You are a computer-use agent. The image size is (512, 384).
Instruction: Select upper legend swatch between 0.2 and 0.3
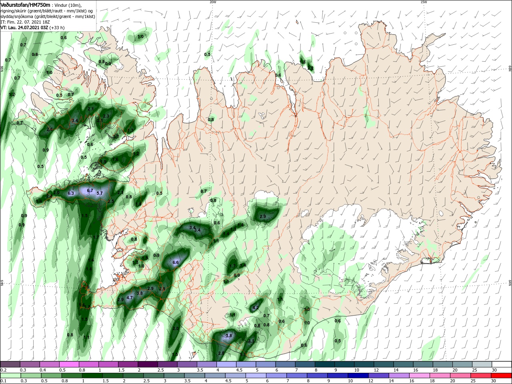(10, 364)
